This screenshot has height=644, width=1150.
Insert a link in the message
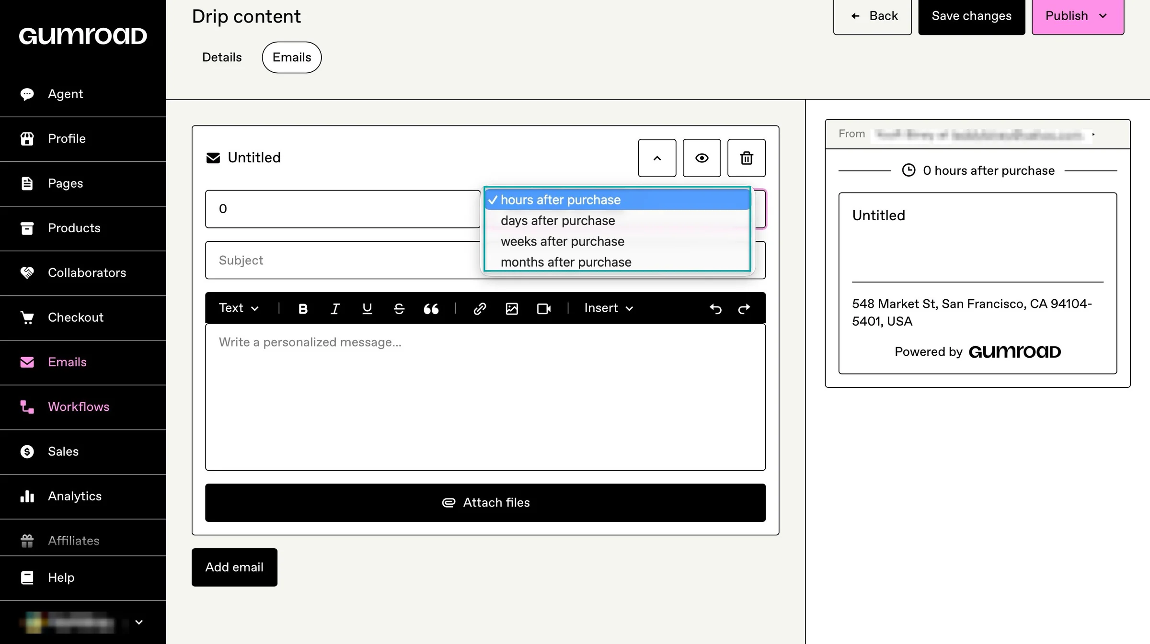(x=480, y=309)
